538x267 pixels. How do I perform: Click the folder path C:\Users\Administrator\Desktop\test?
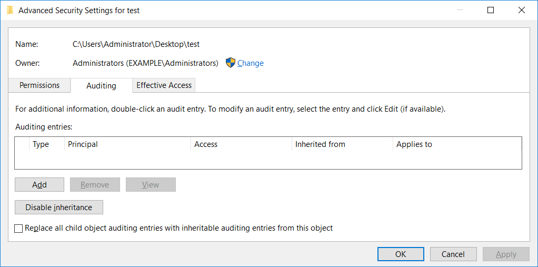pos(136,44)
